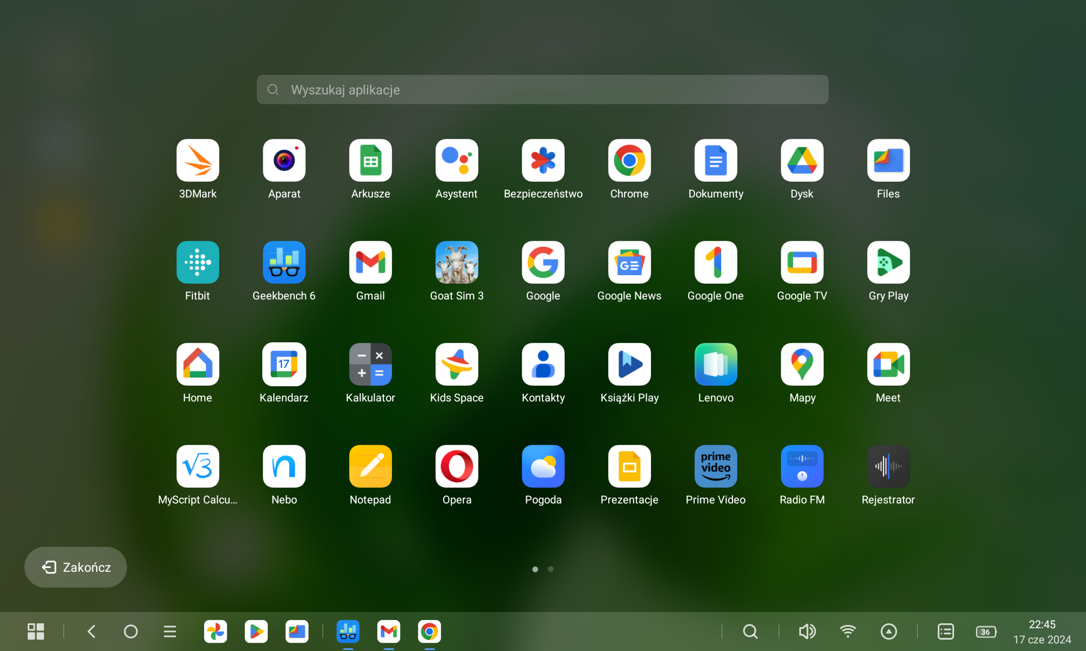Open Kontakty app

[x=543, y=365]
